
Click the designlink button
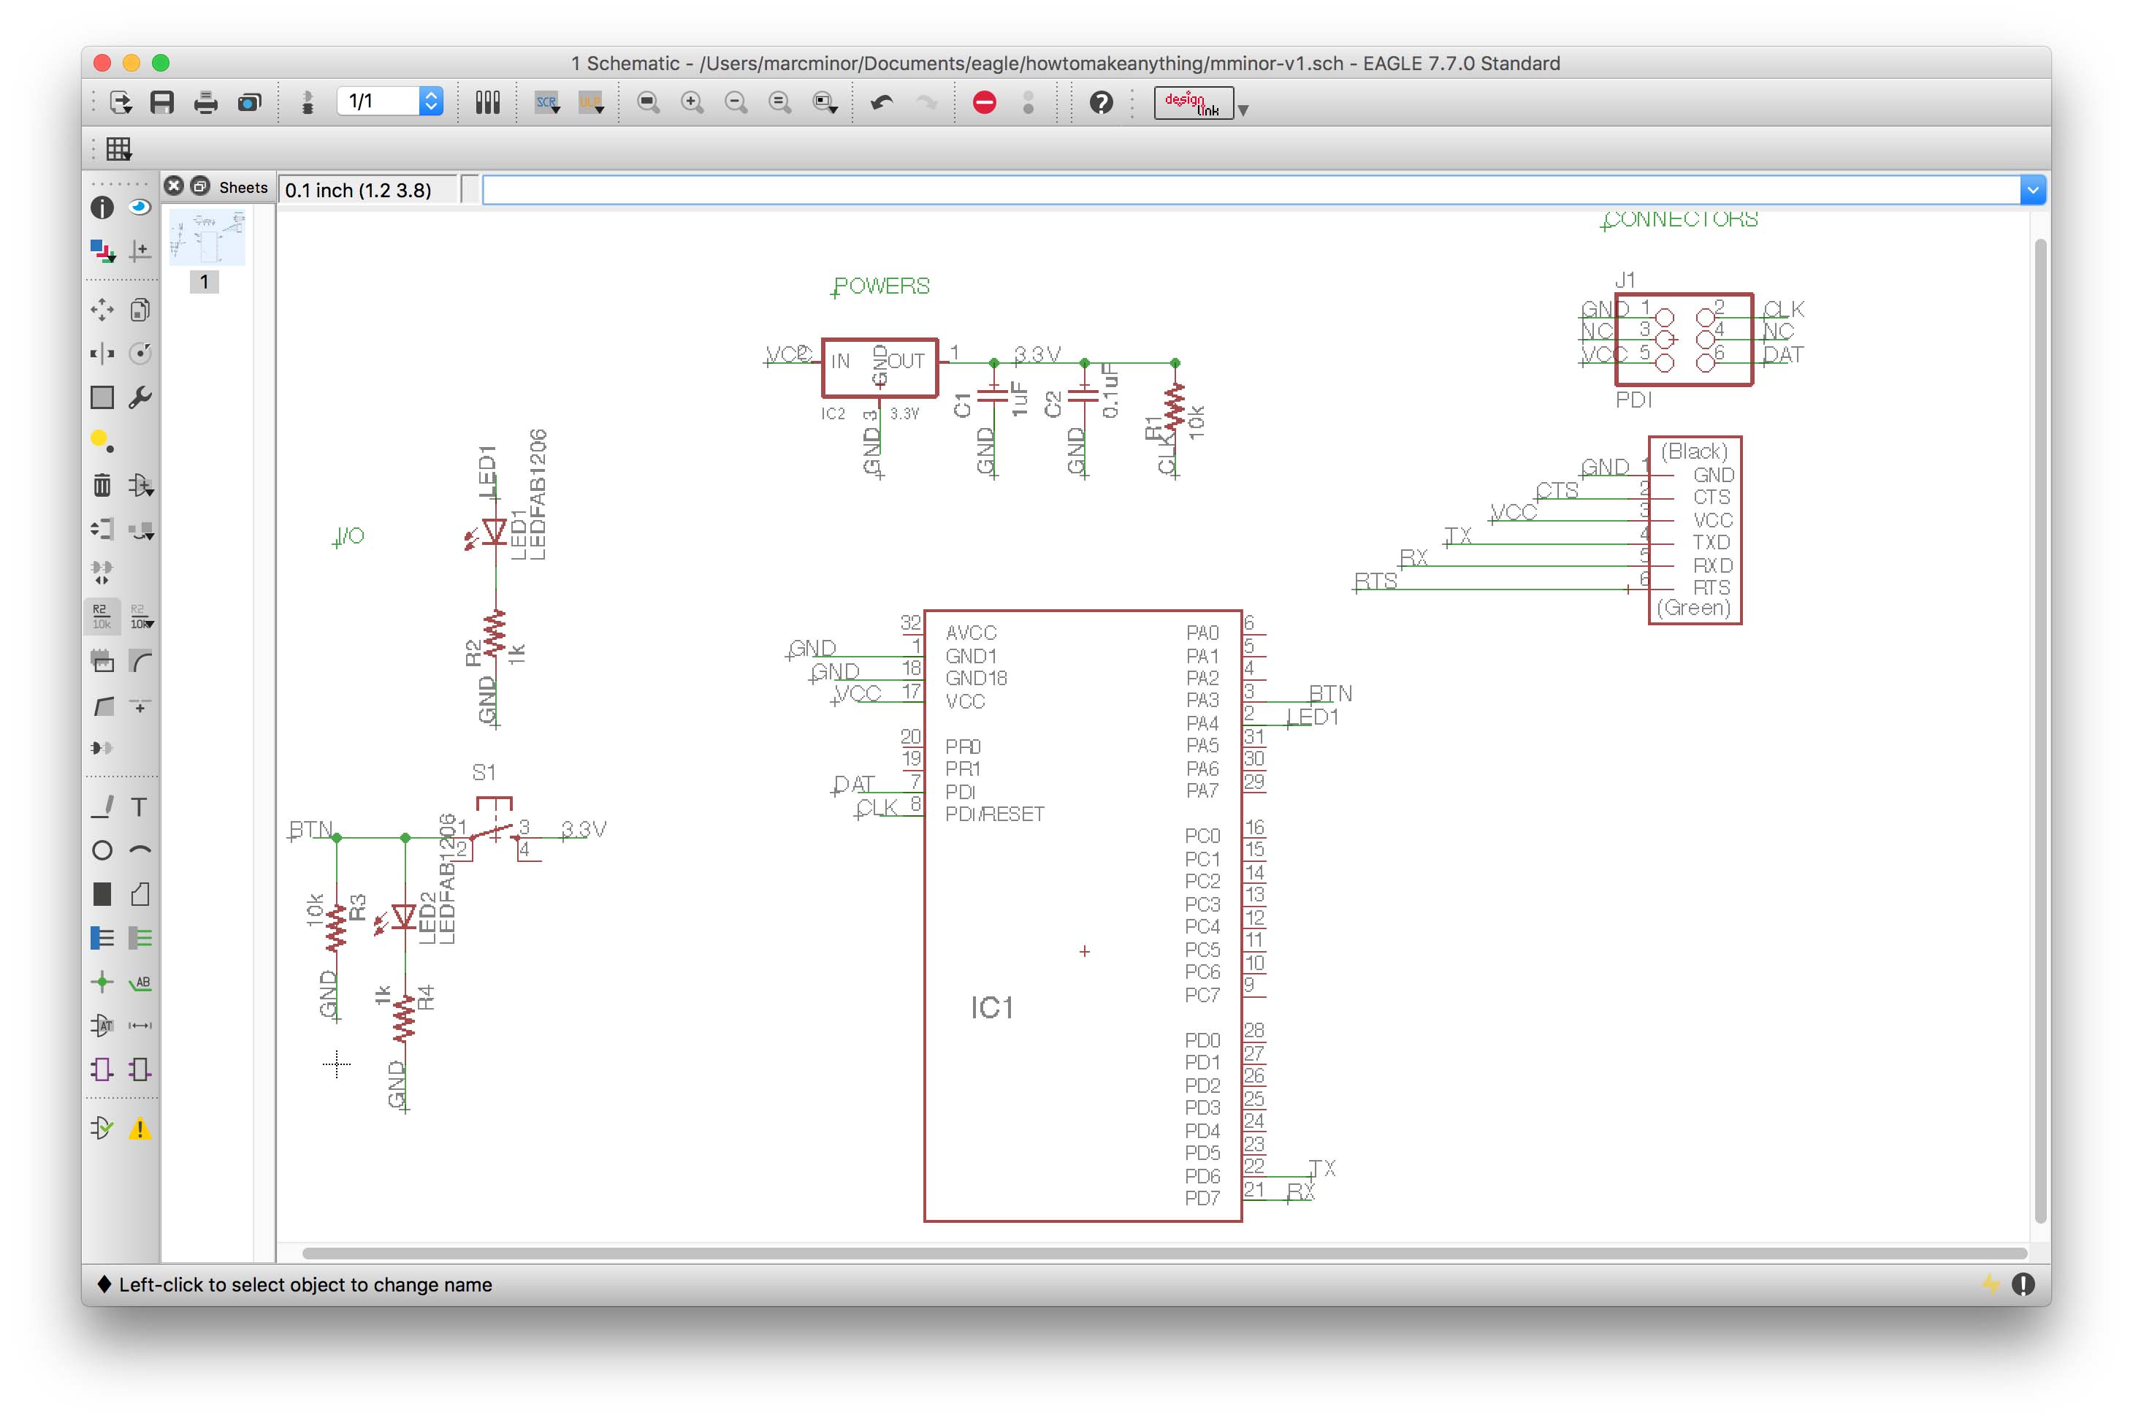coord(1193,104)
